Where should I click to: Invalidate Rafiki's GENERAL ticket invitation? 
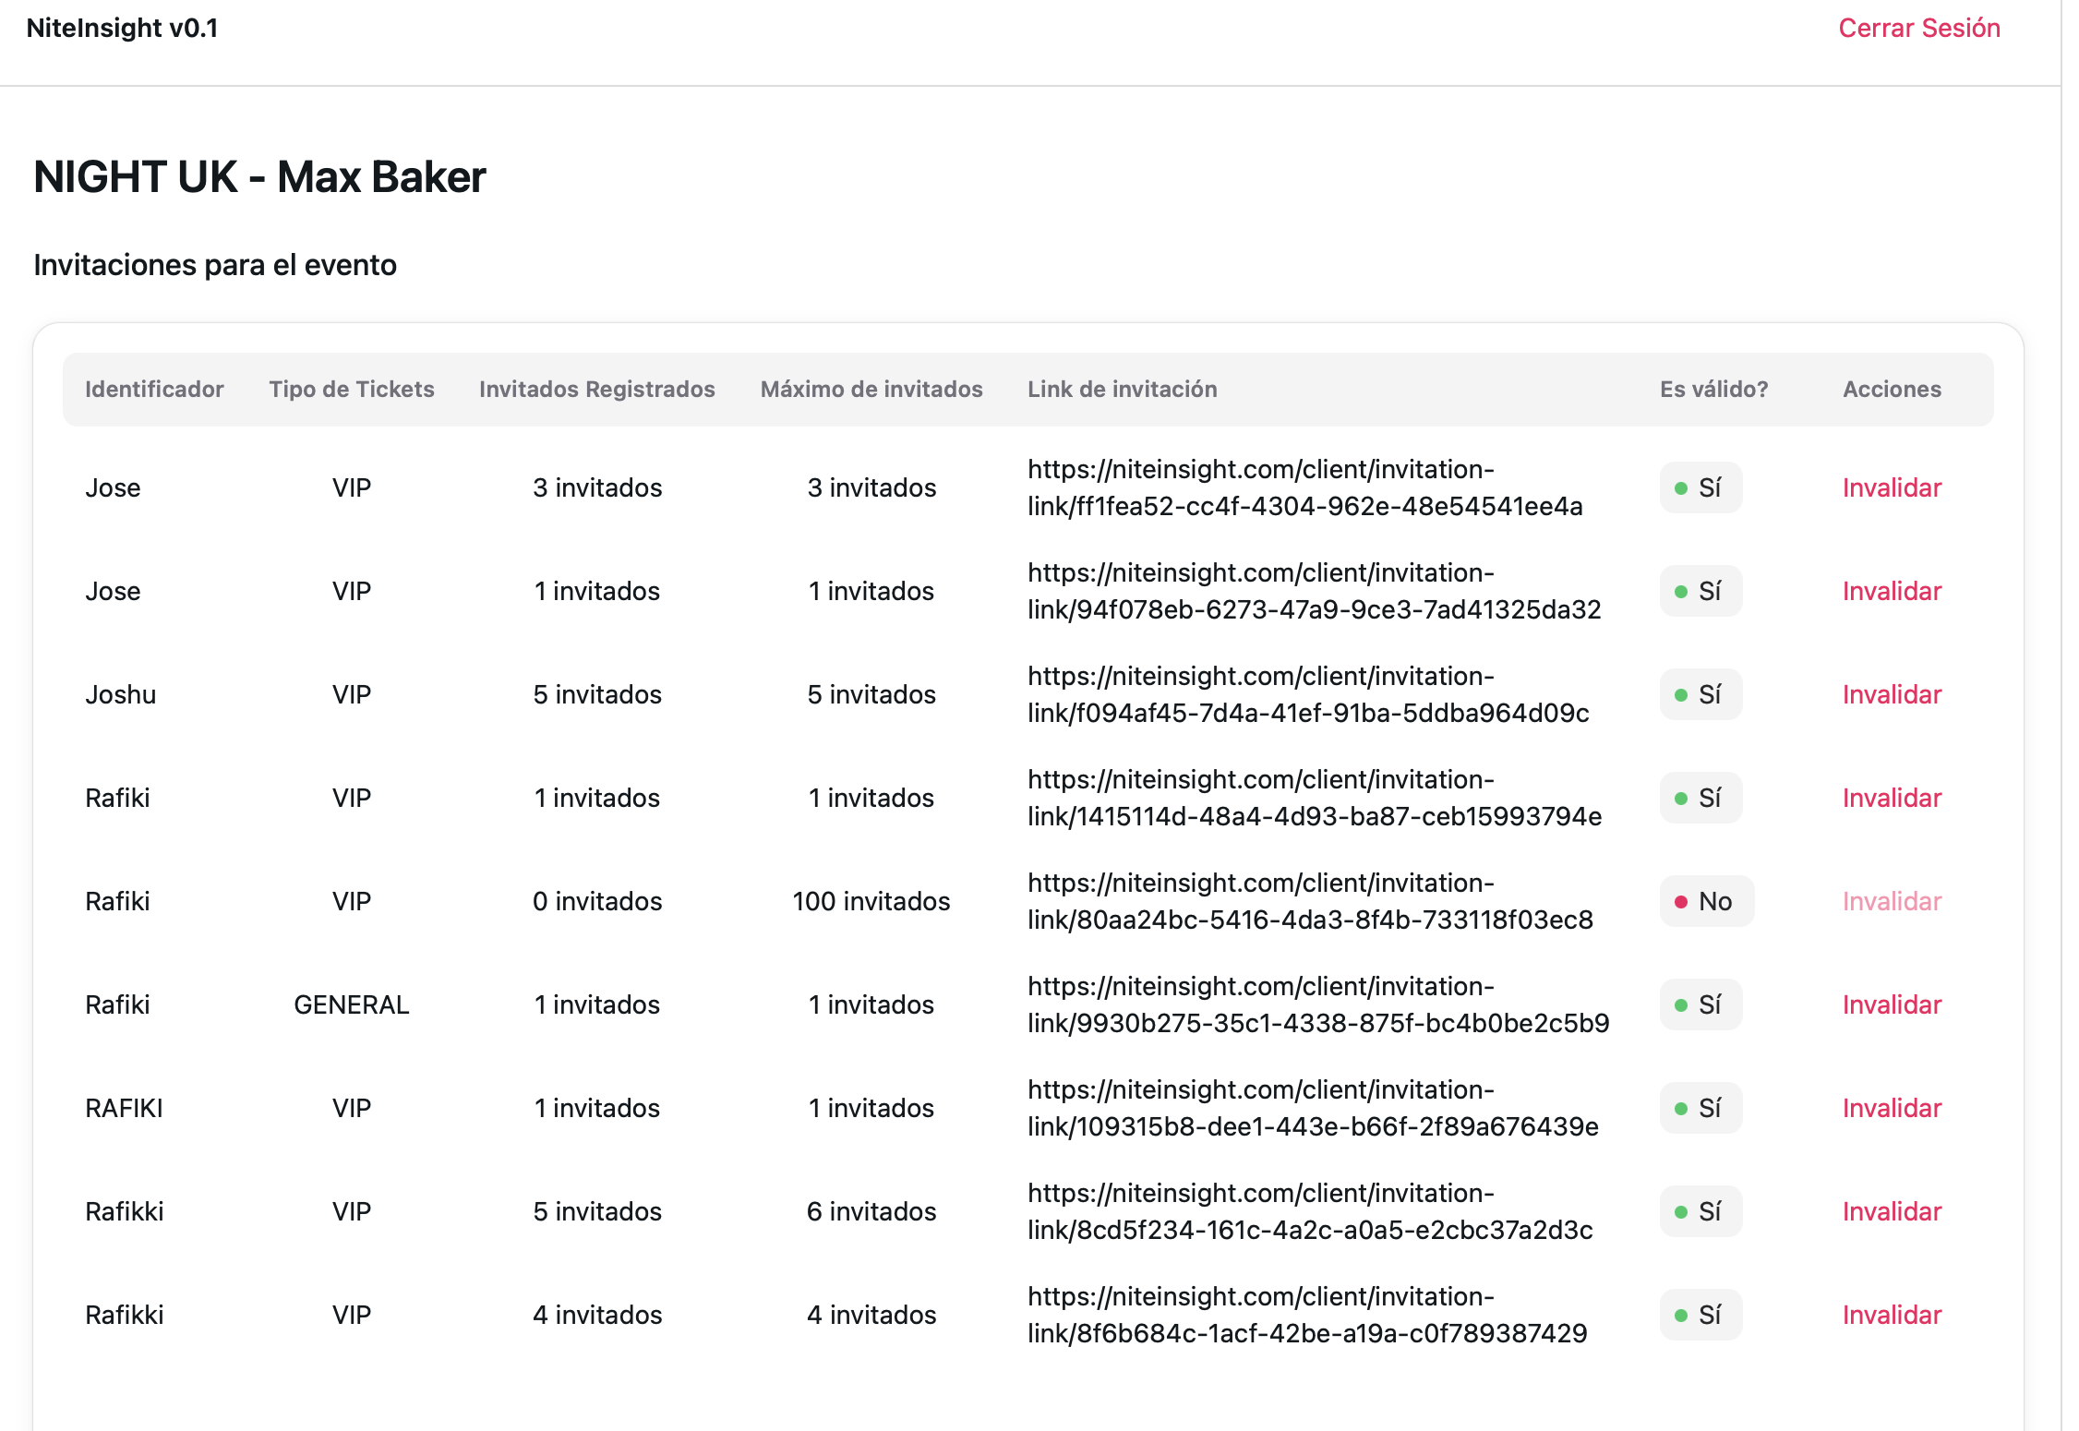click(1891, 1004)
